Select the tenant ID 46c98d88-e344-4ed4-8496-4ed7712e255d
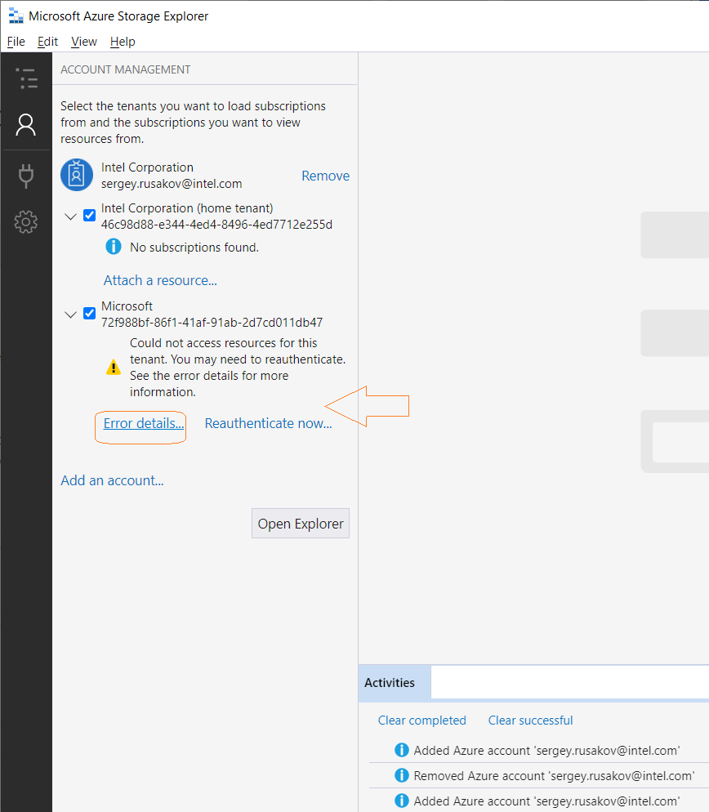Image resolution: width=709 pixels, height=812 pixels. click(x=217, y=224)
